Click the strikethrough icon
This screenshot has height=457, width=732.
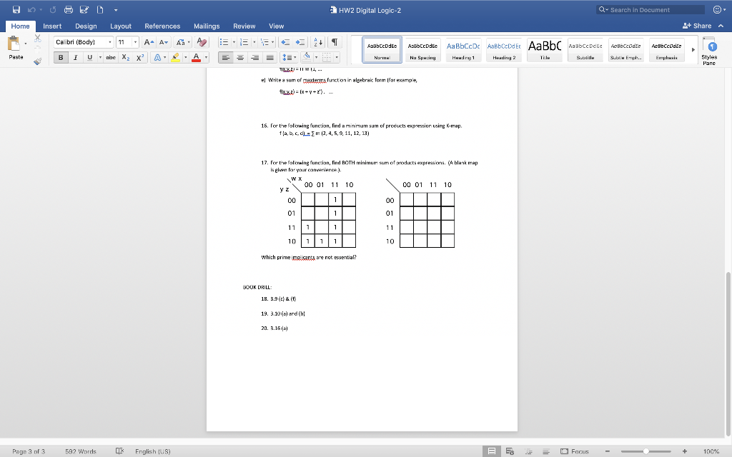[x=112, y=57]
